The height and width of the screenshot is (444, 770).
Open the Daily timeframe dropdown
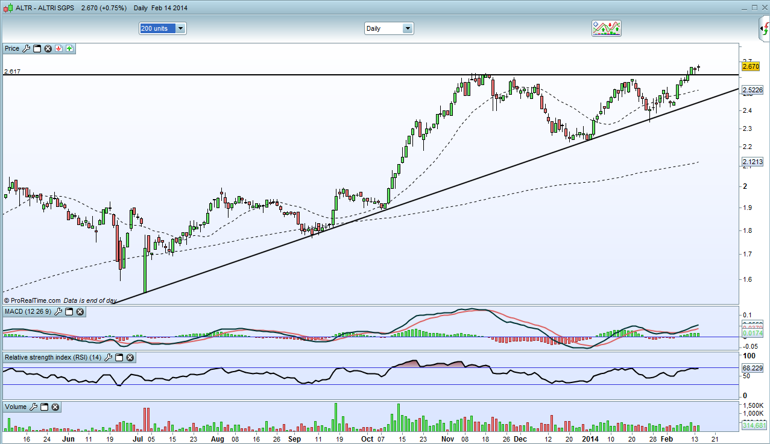pos(389,28)
